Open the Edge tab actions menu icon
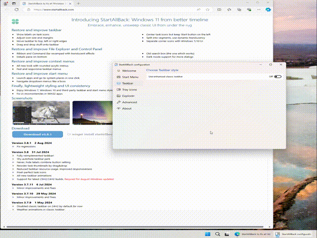 click(x=14, y=3)
